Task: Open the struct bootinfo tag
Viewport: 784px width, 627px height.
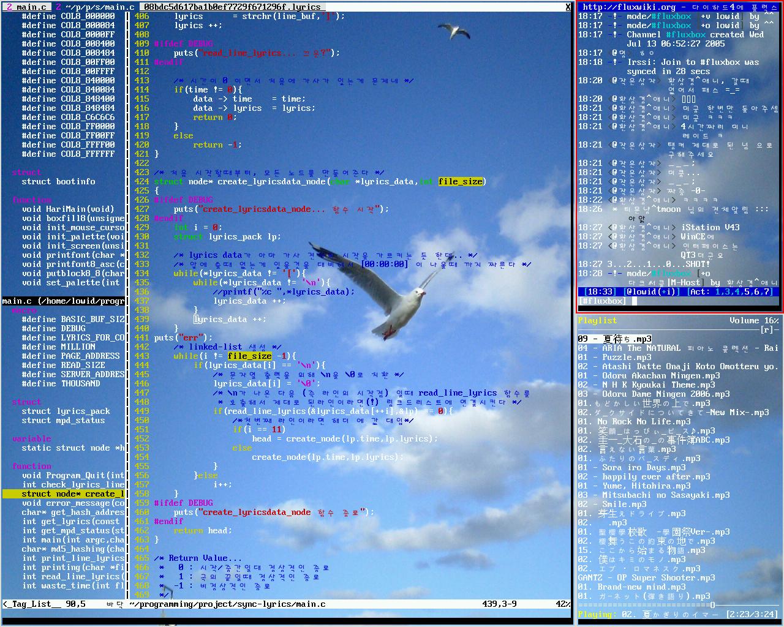Action: (x=58, y=181)
